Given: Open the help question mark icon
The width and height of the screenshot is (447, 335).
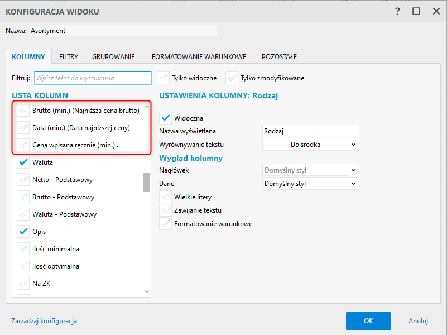Looking at the screenshot, I should pos(397,12).
